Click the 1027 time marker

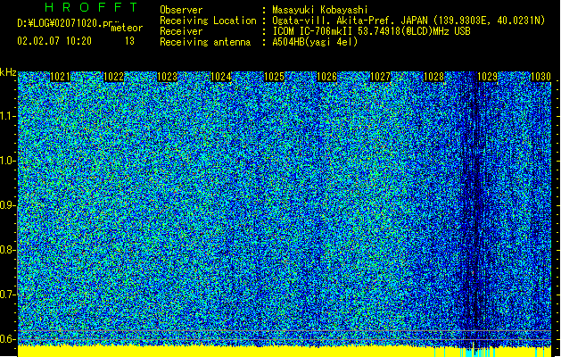(x=380, y=77)
